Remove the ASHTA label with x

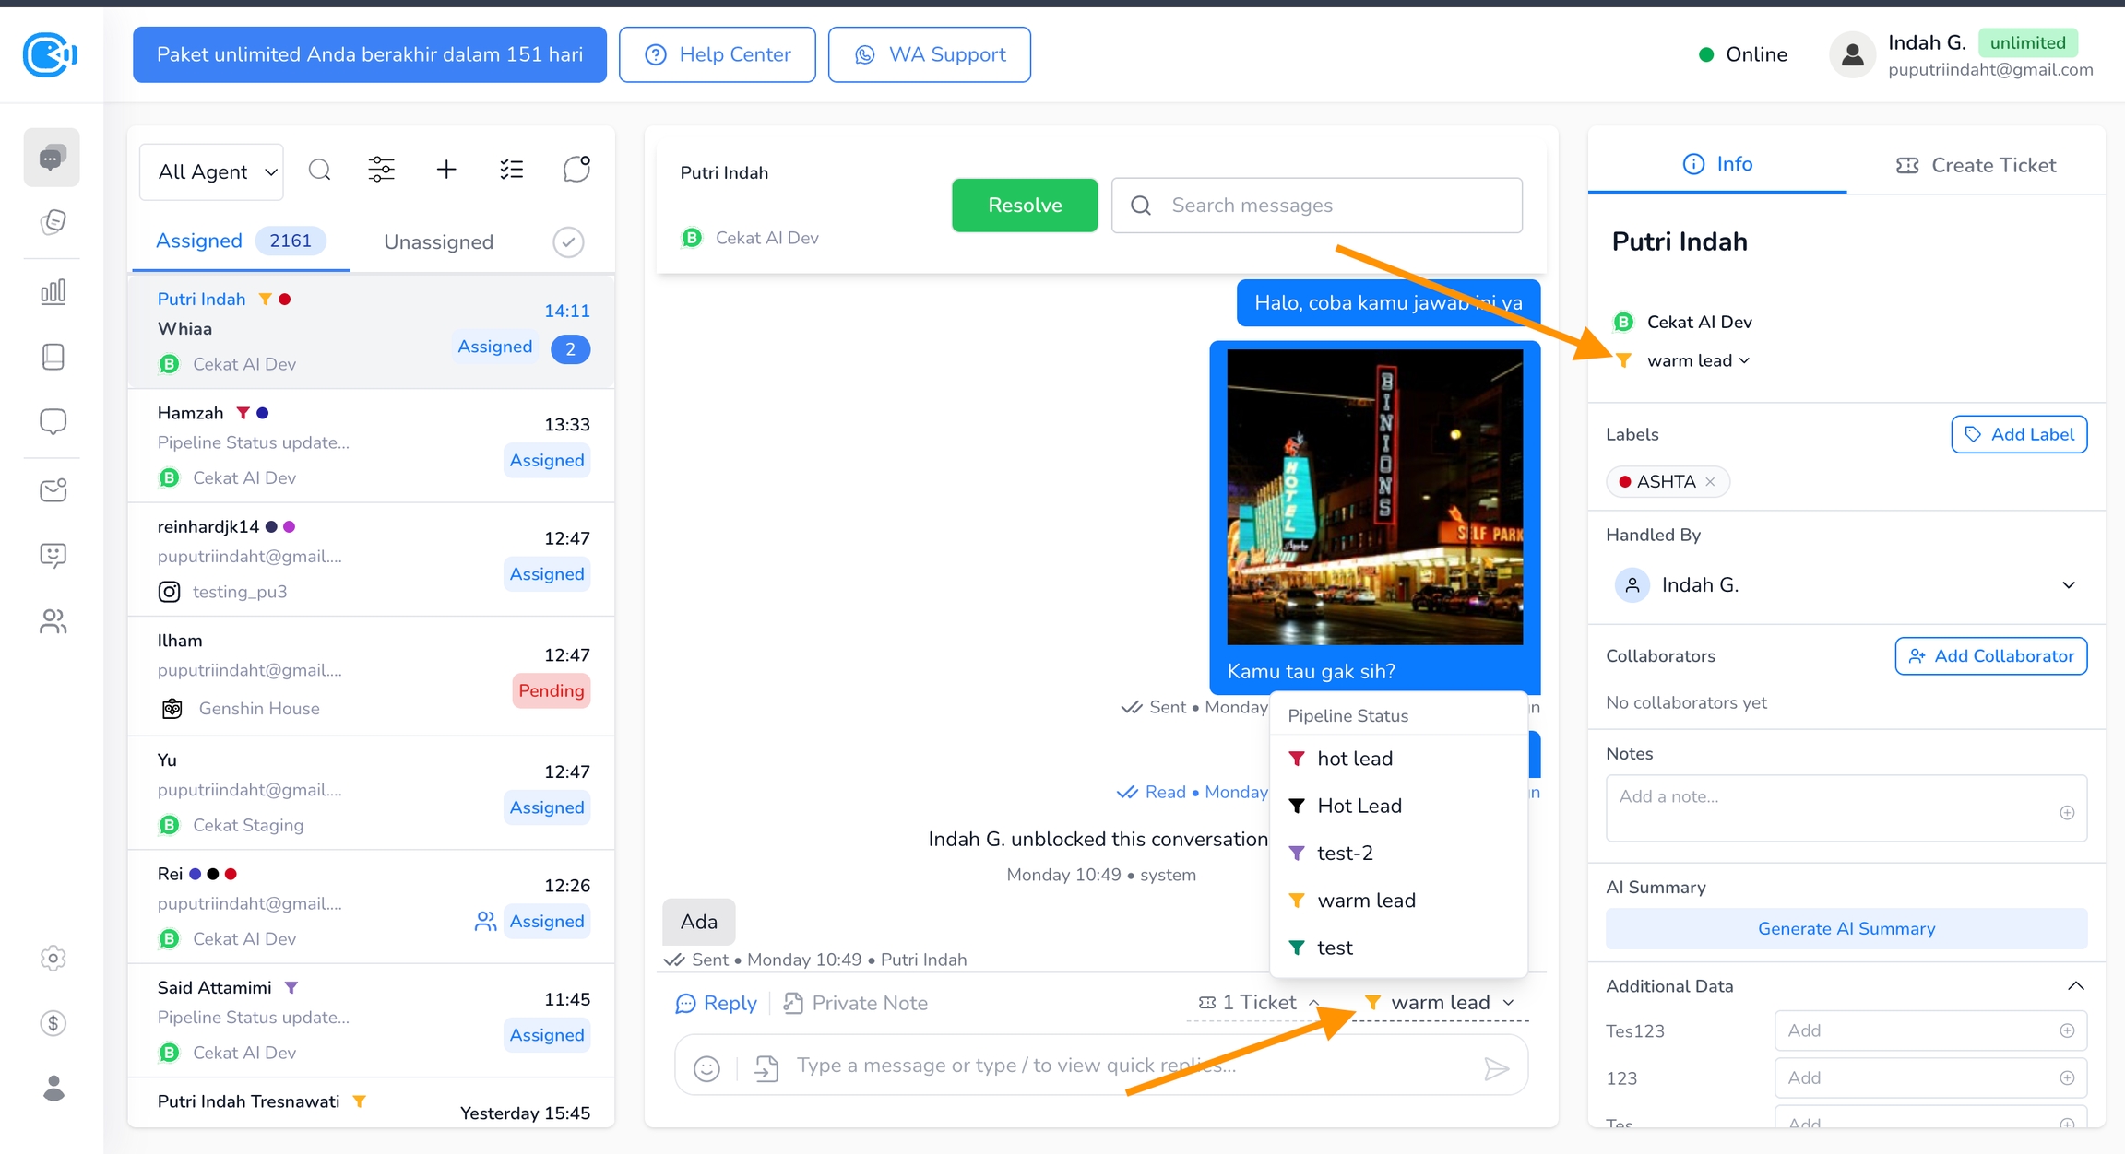pos(1710,482)
